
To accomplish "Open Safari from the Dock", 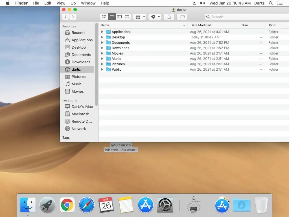I will [87, 205].
